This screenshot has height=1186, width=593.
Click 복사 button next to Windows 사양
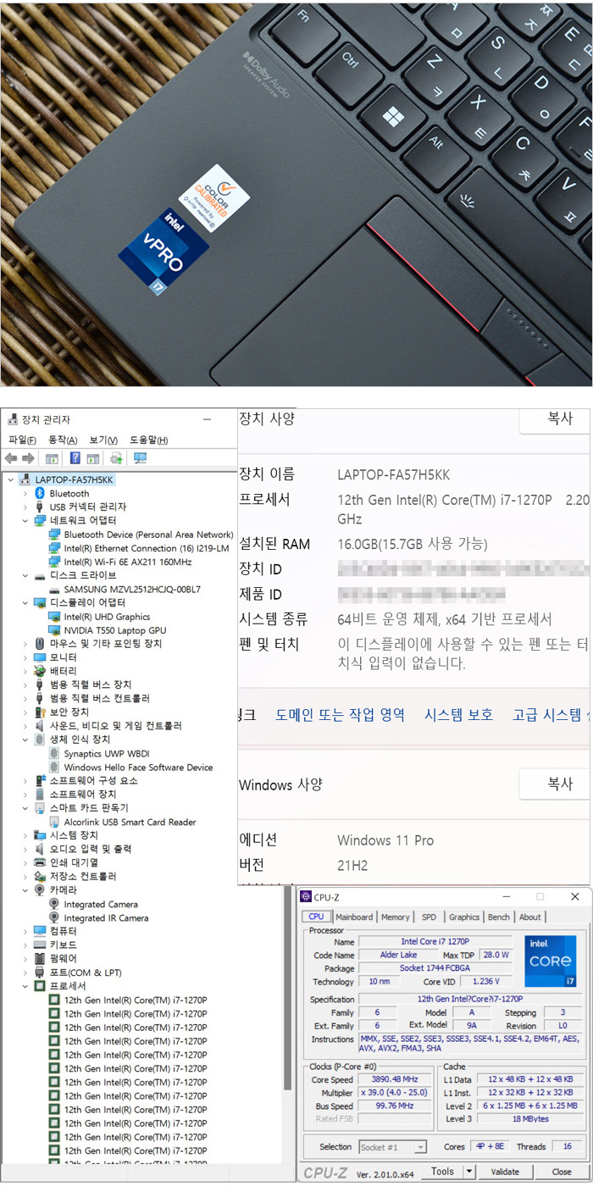click(x=556, y=784)
